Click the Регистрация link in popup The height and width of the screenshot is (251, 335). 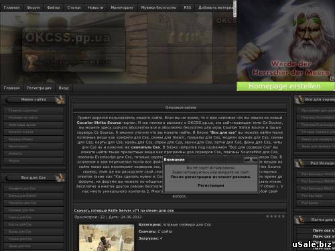pos(211,185)
